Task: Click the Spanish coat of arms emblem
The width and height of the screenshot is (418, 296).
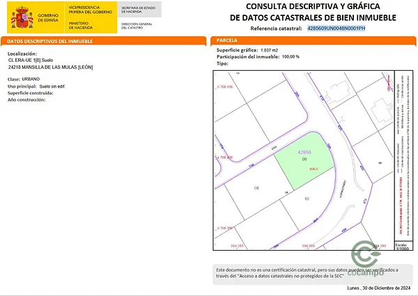Action: pyautogui.click(x=21, y=17)
